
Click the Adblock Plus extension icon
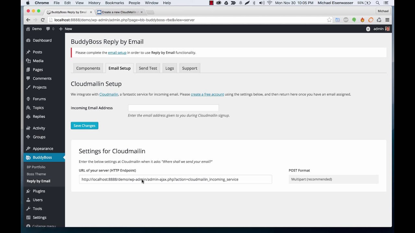[x=346, y=20]
